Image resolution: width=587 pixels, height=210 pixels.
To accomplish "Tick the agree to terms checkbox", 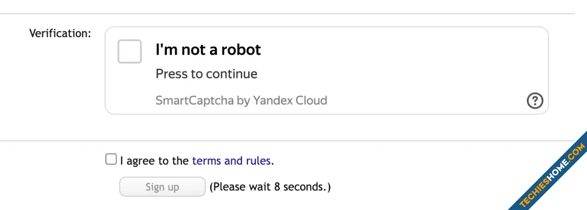I will point(111,160).
